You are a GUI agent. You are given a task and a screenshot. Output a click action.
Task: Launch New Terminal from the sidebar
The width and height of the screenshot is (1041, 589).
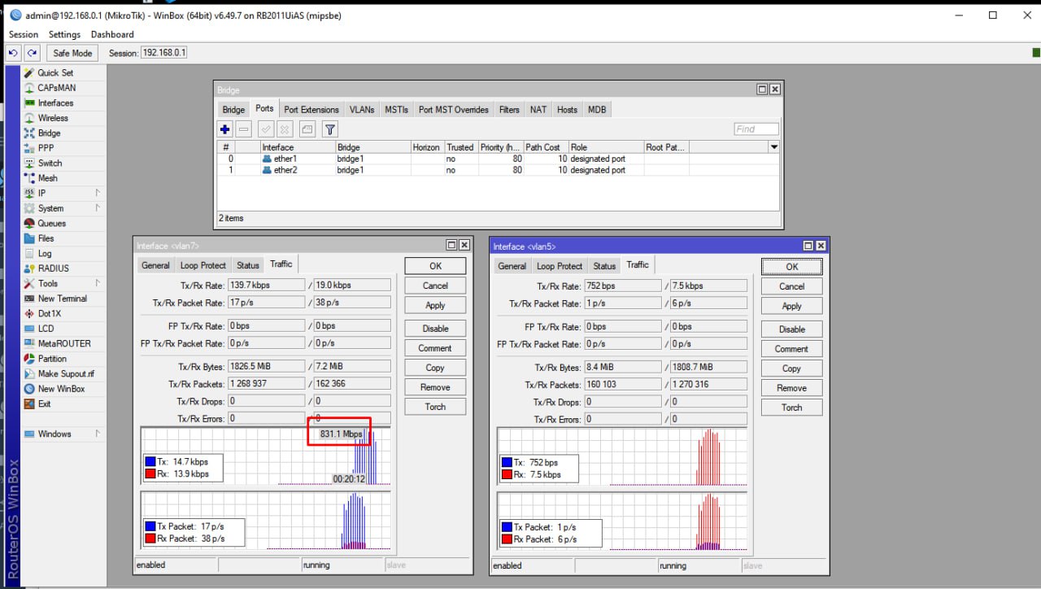pos(62,299)
